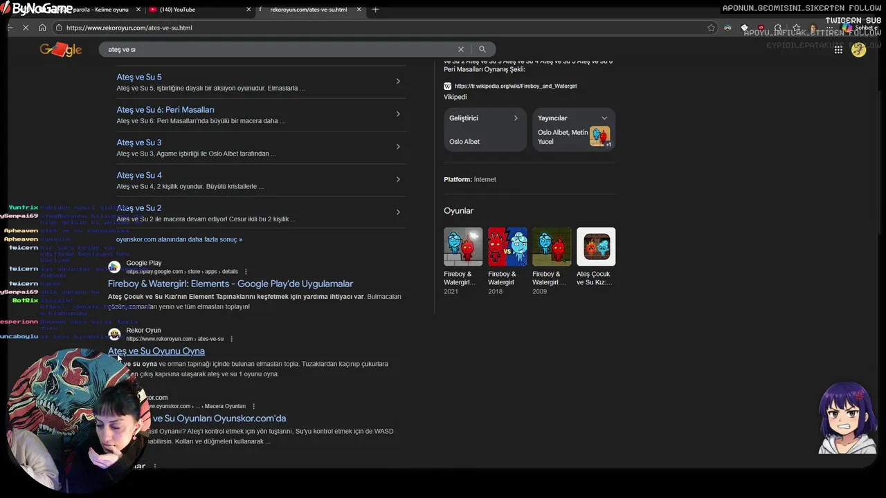The image size is (886, 498).
Task: Open the 2018 Fireboy & Watergirl game thumbnail
Action: pyautogui.click(x=507, y=247)
